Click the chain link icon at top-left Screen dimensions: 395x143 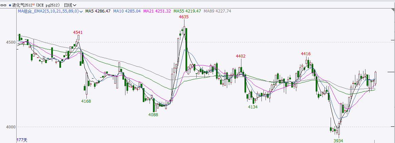click(x=4, y=5)
